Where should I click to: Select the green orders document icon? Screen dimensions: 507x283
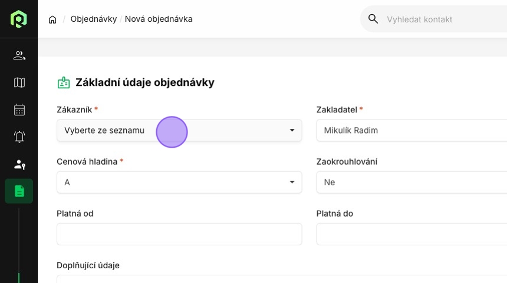coord(19,191)
